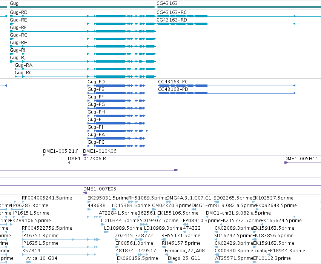This screenshot has width=321, height=264.
Task: Select the LD10344.5prime EST label
Action: (x=120, y=220)
